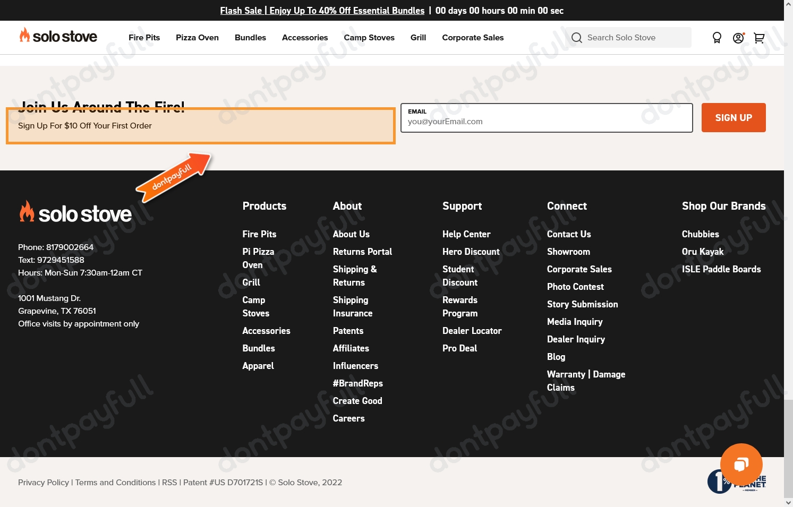Open the shopping cart icon
The image size is (793, 507).
click(x=760, y=38)
